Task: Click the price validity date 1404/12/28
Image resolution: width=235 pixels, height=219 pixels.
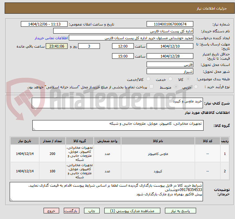Action: pyautogui.click(x=170, y=56)
